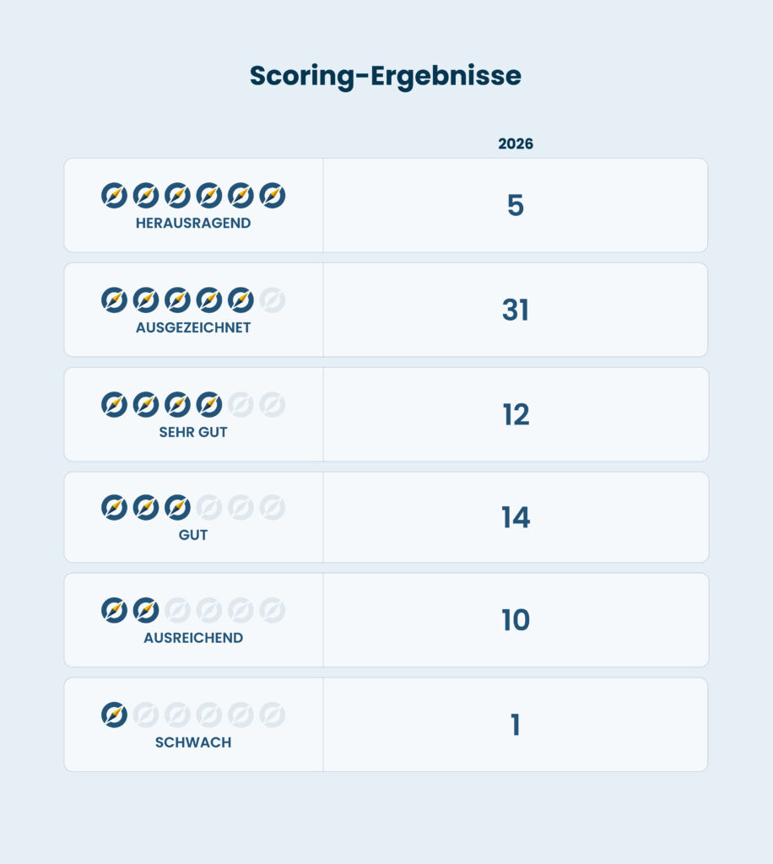Image resolution: width=773 pixels, height=864 pixels.
Task: Click the SCHWACH label
Action: click(193, 742)
